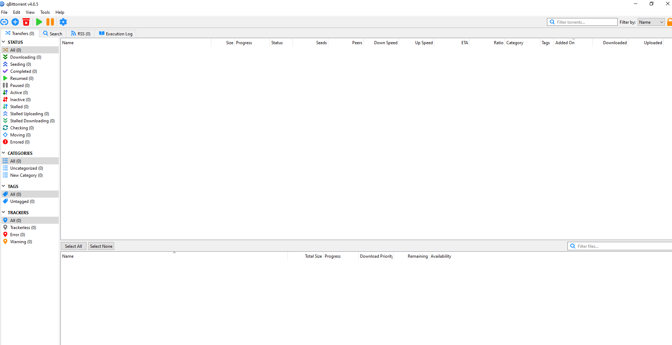Sort torrents by Down Speed column
Image resolution: width=672 pixels, height=345 pixels.
point(381,42)
